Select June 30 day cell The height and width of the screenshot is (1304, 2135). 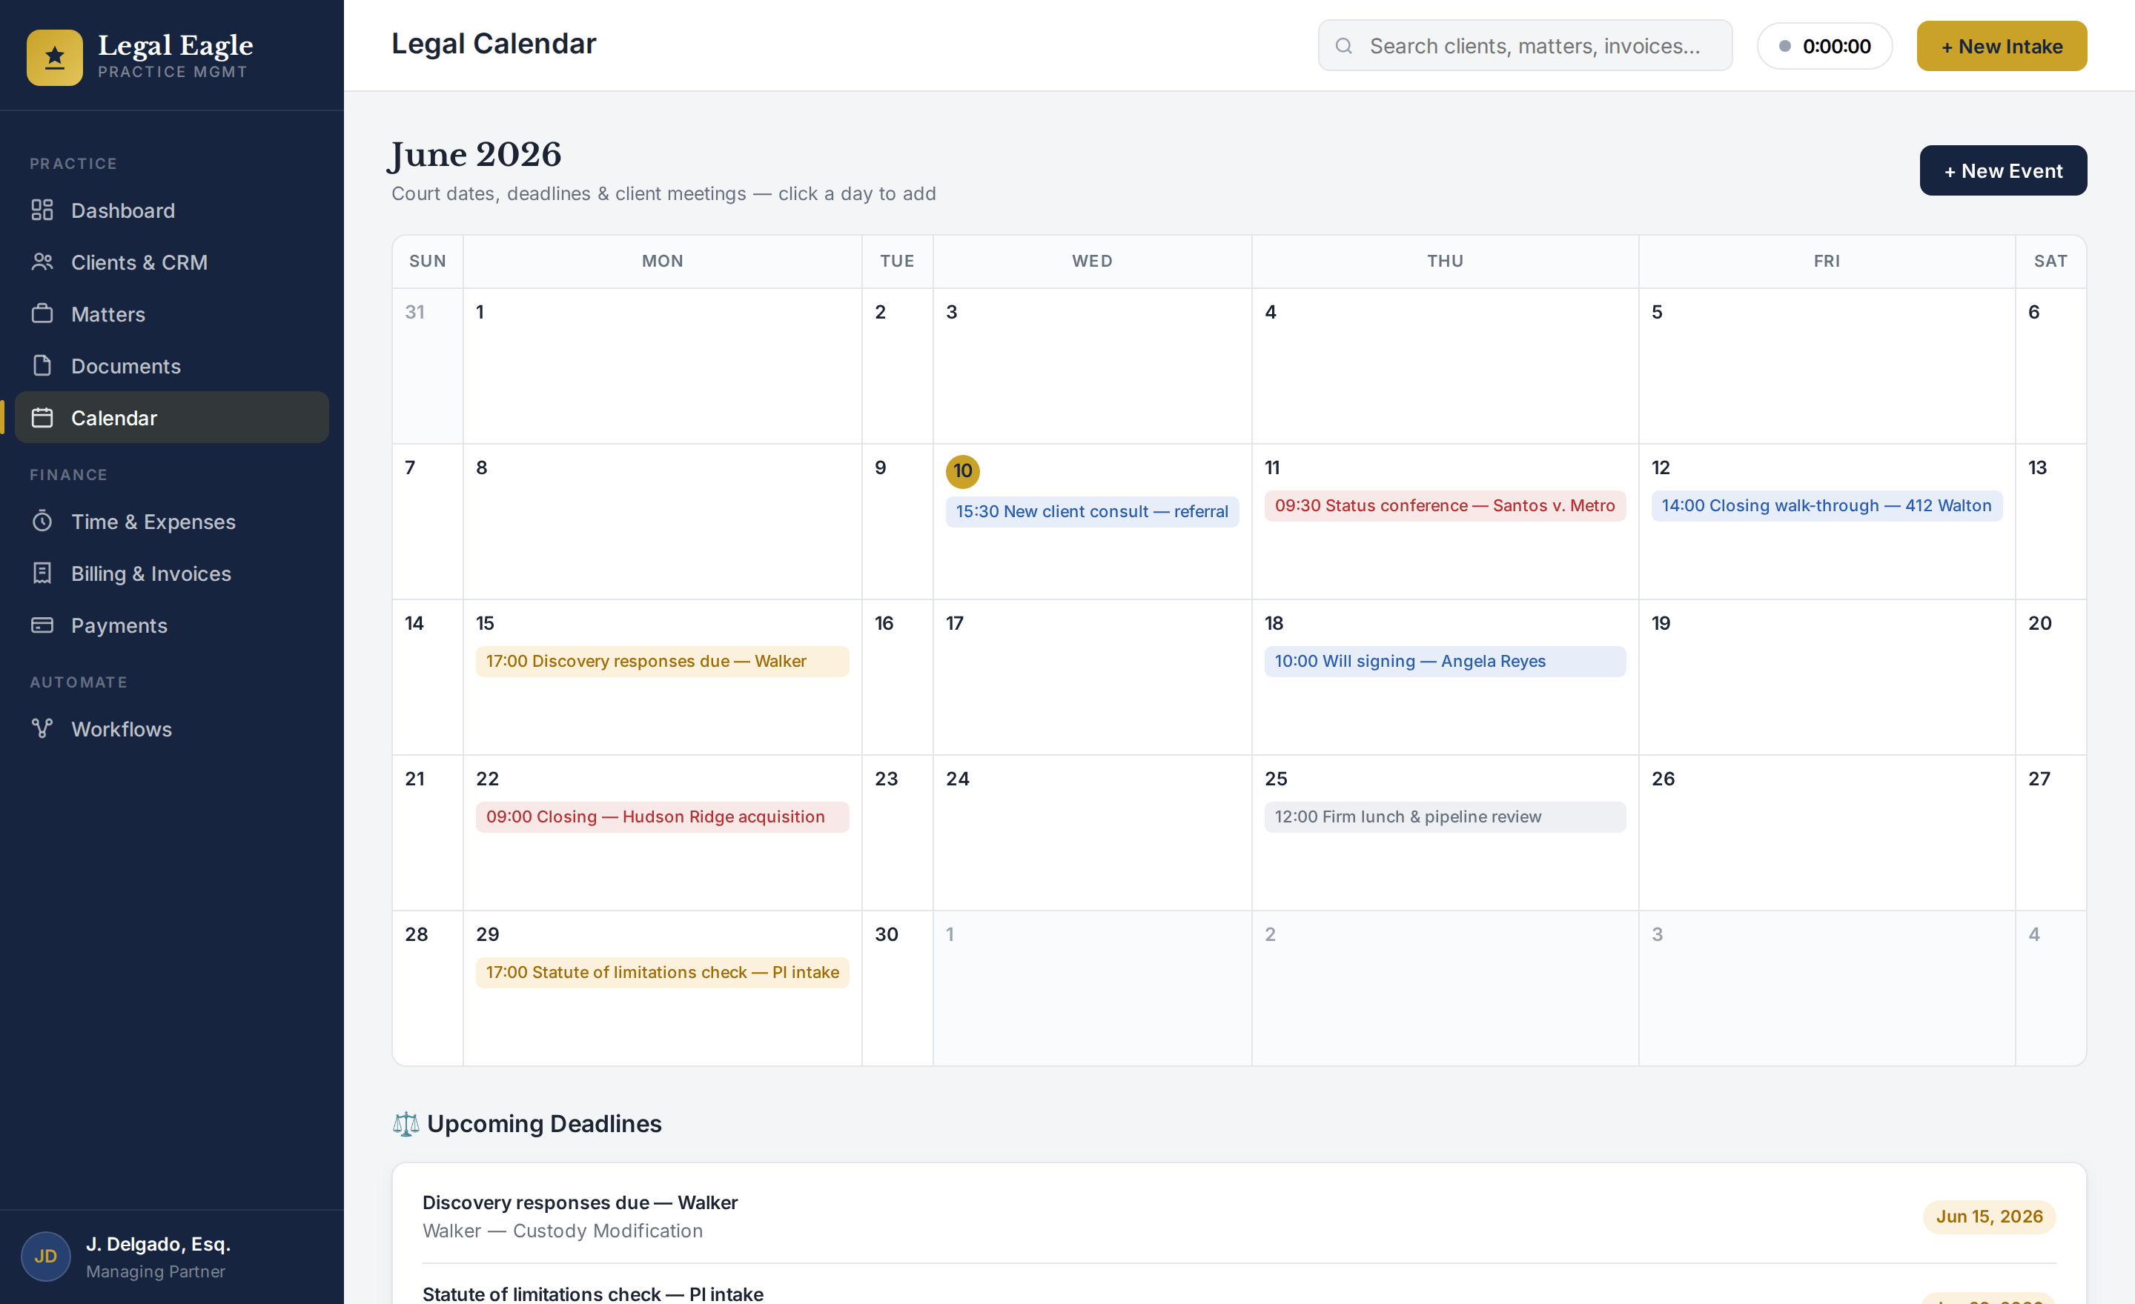point(897,988)
